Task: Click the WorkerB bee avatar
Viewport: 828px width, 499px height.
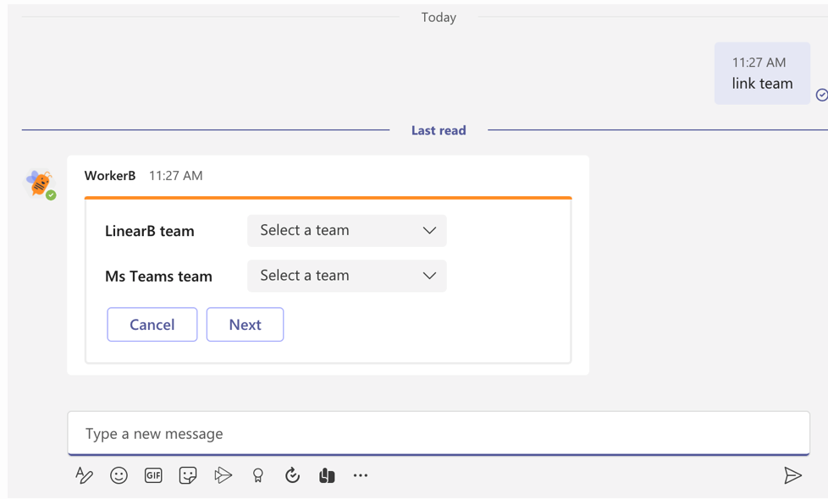Action: 40,184
